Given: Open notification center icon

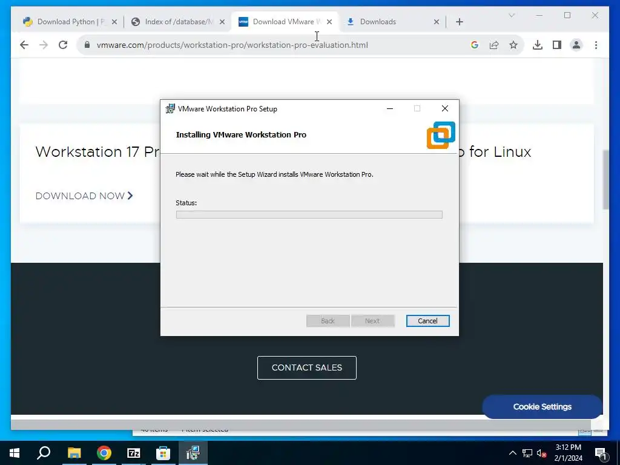Looking at the screenshot, I should click(x=601, y=453).
